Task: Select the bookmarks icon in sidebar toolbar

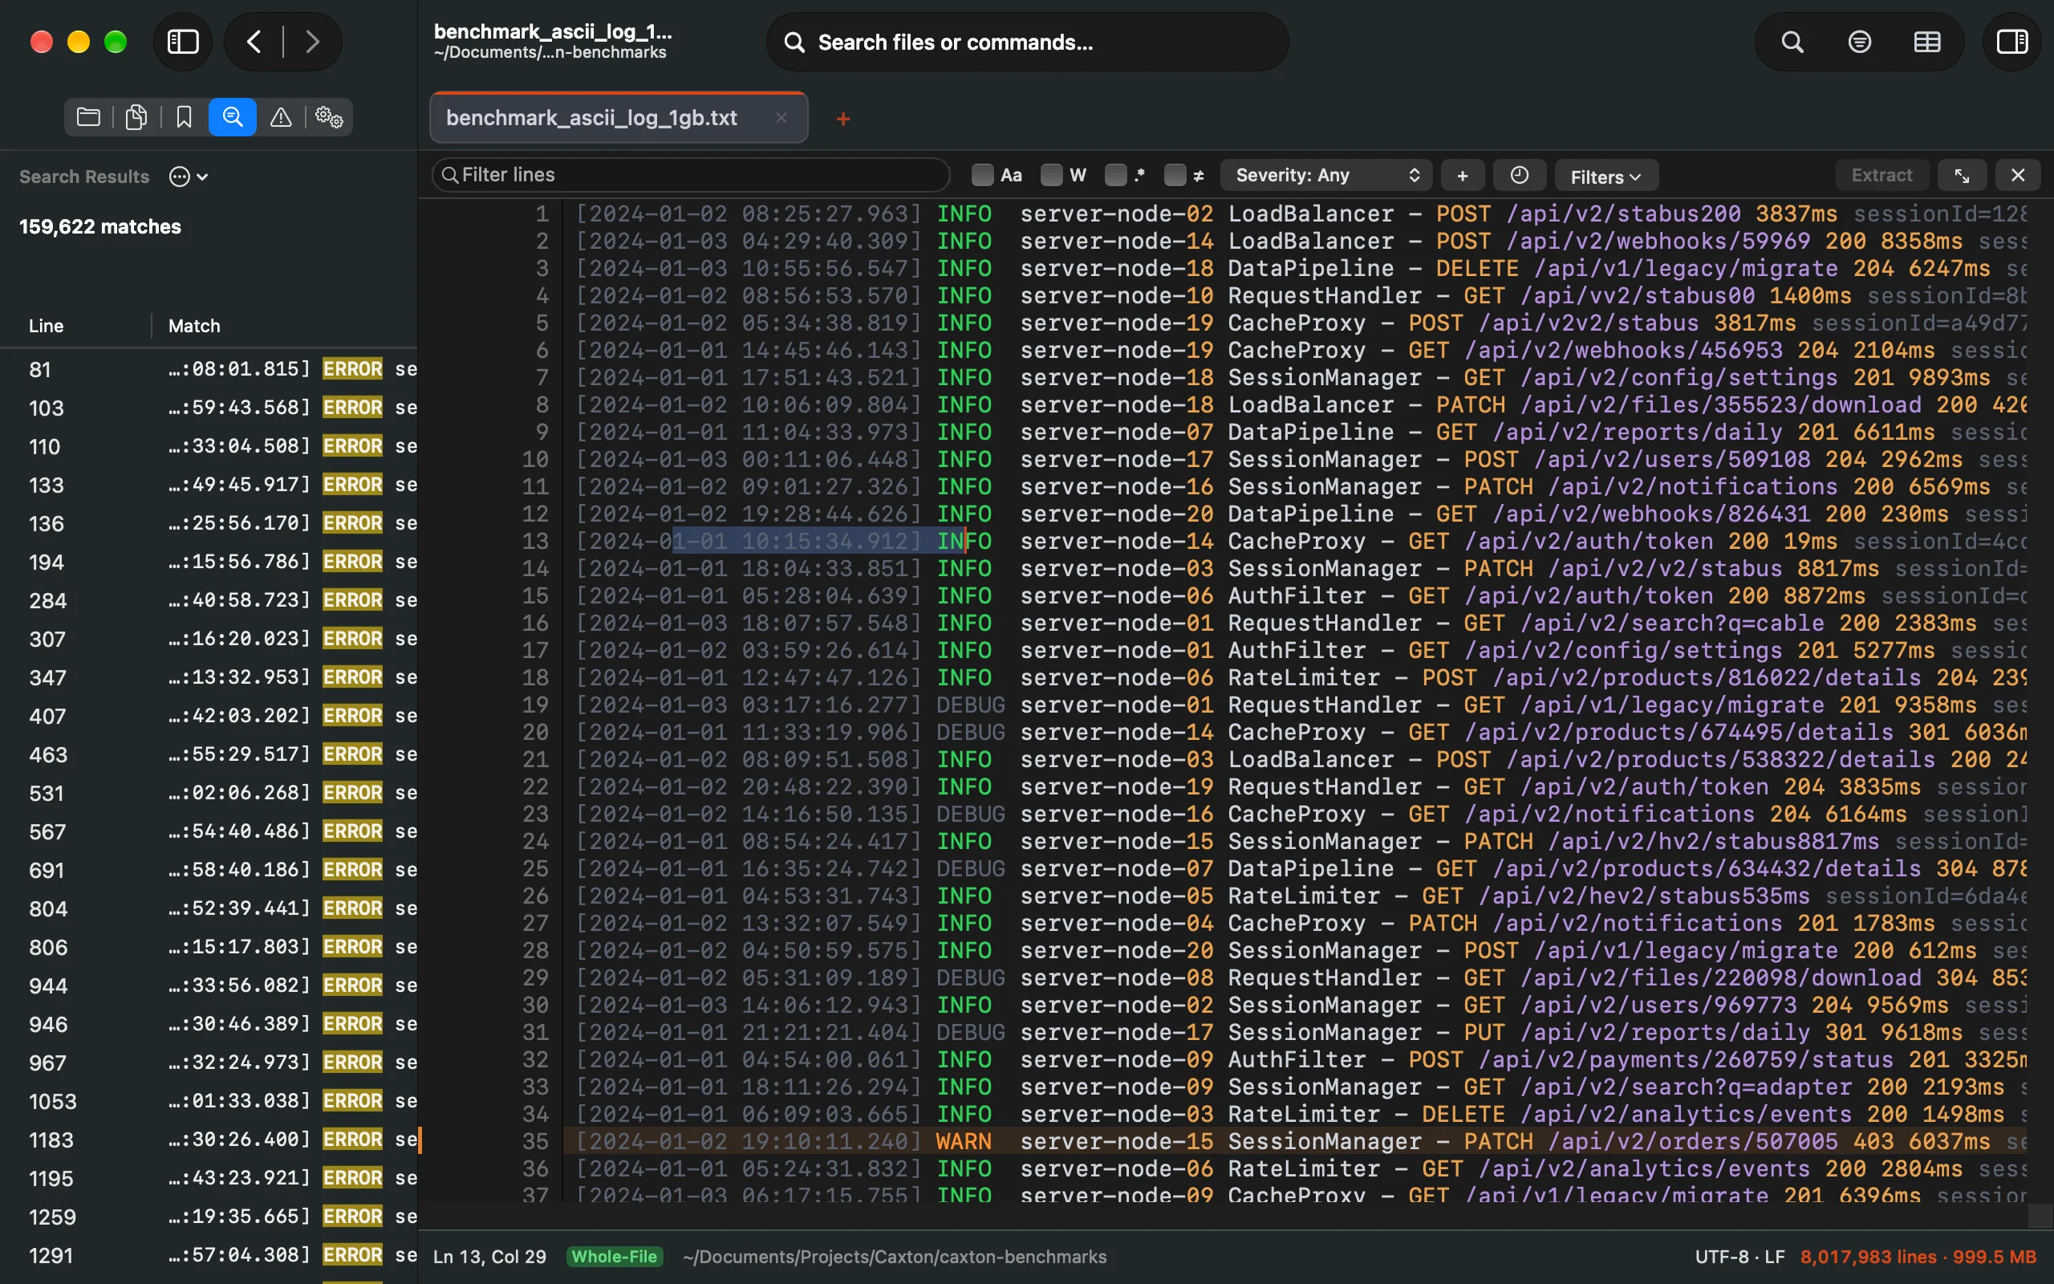Action: (x=185, y=117)
